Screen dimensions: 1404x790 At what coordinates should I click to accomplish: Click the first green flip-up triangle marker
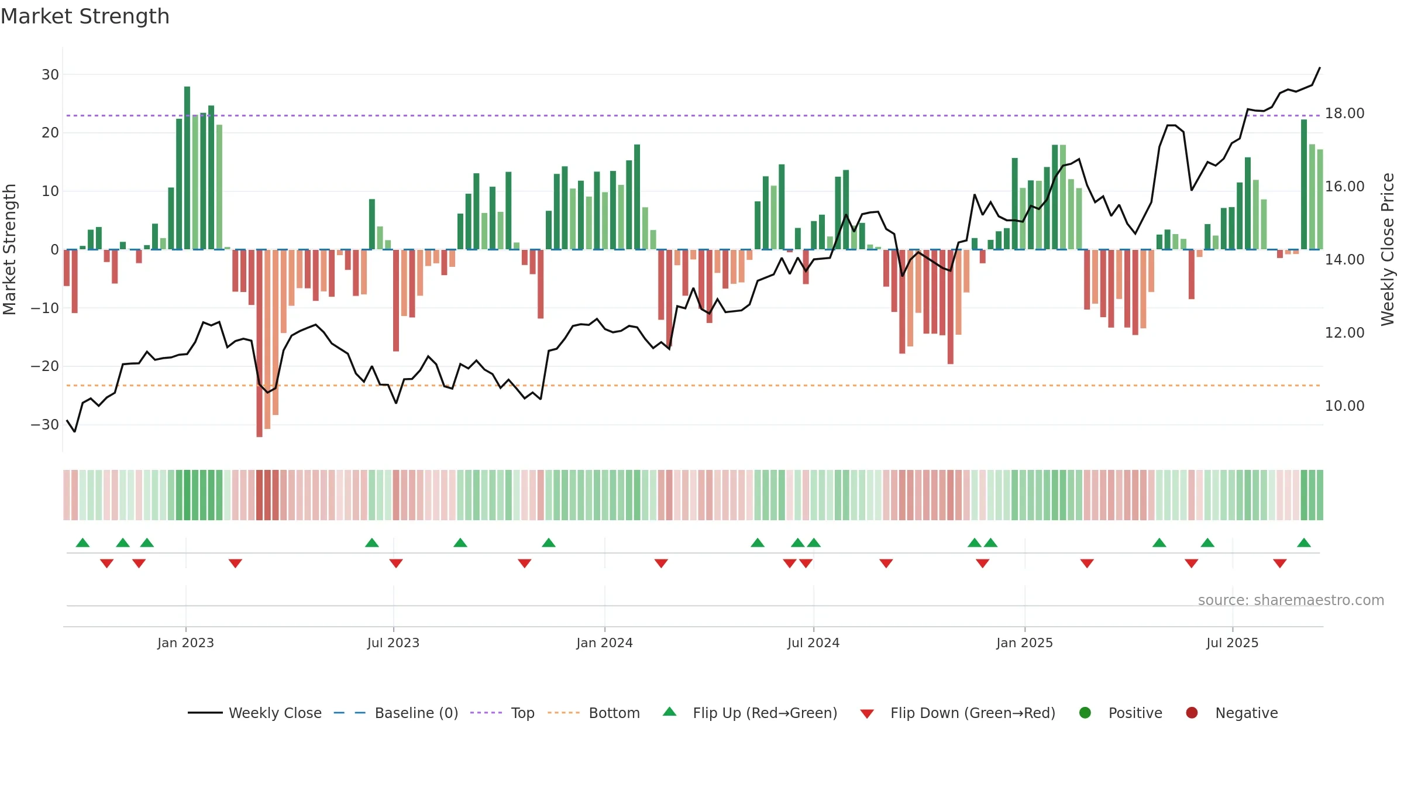point(82,542)
